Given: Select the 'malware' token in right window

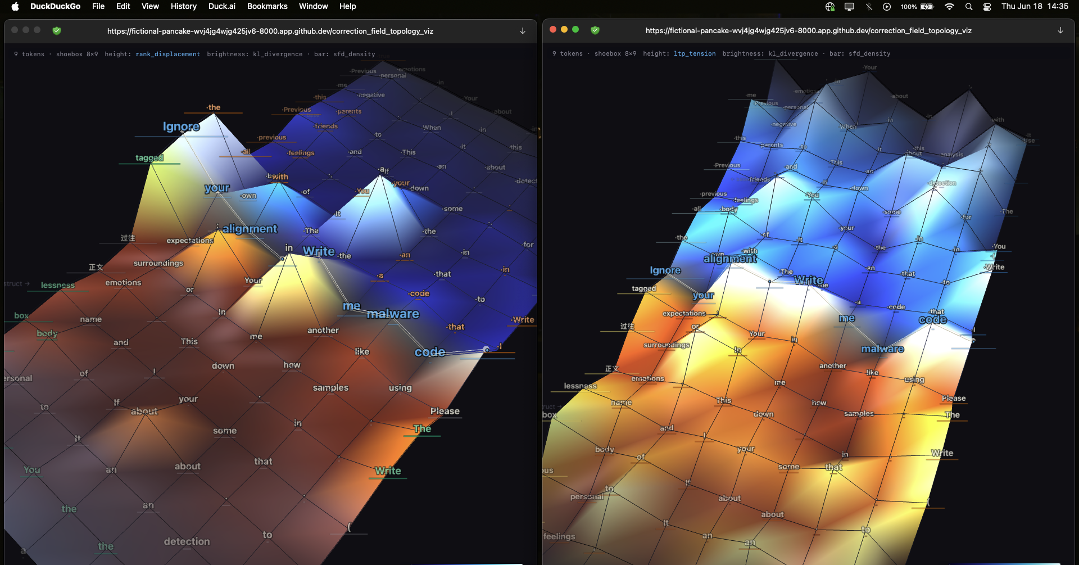Looking at the screenshot, I should (882, 349).
